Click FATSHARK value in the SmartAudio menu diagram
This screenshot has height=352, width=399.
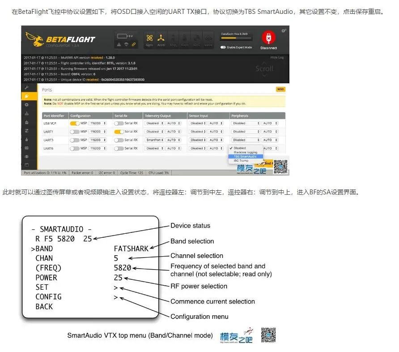tap(131, 249)
